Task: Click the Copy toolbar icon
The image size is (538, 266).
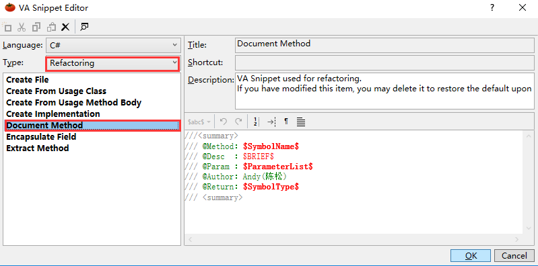Action: [36, 27]
